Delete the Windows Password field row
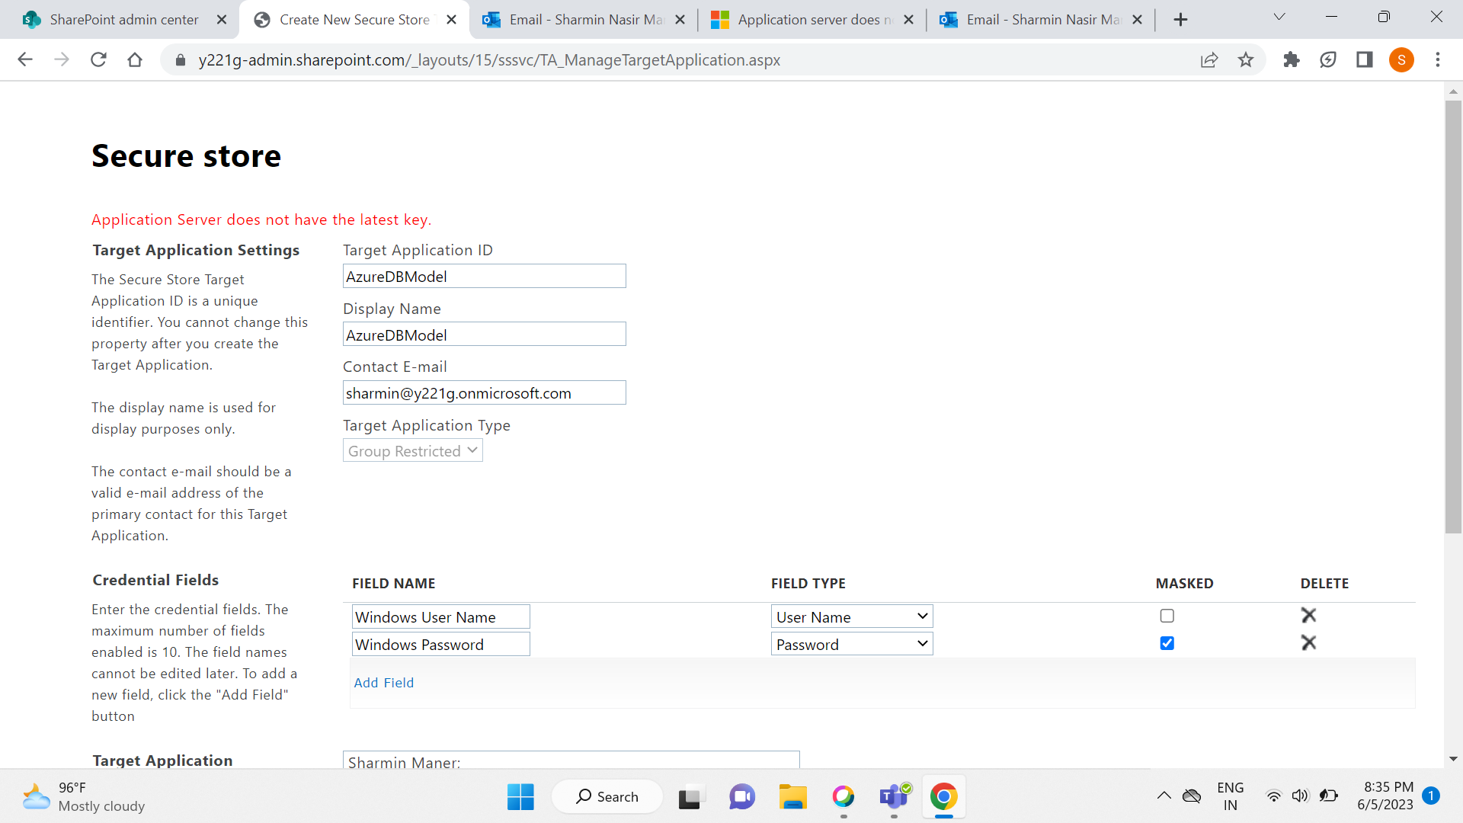The image size is (1463, 823). (1308, 642)
